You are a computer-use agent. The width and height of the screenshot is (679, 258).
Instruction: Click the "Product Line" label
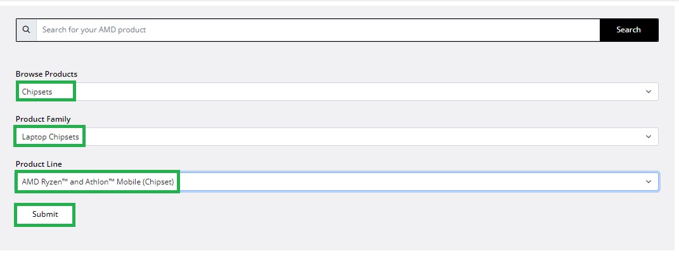click(39, 164)
